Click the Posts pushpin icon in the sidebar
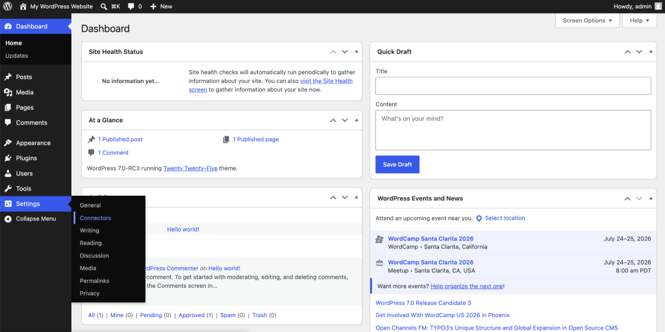Viewport: 665px width, 332px height. (x=8, y=77)
